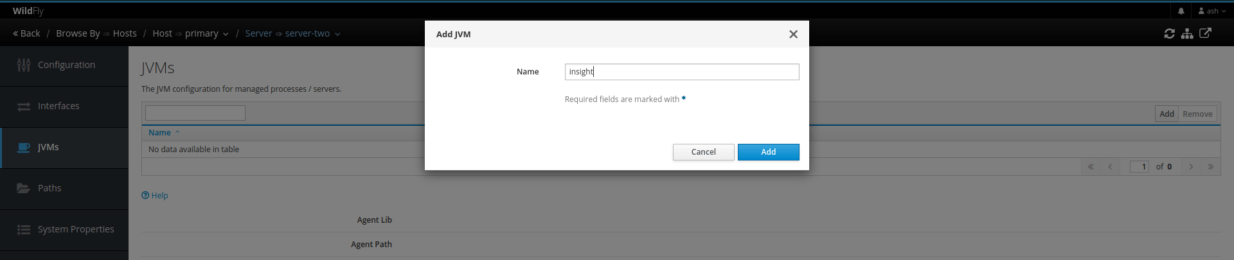Click the Configuration sliders icon
The height and width of the screenshot is (260, 1234).
(x=24, y=65)
